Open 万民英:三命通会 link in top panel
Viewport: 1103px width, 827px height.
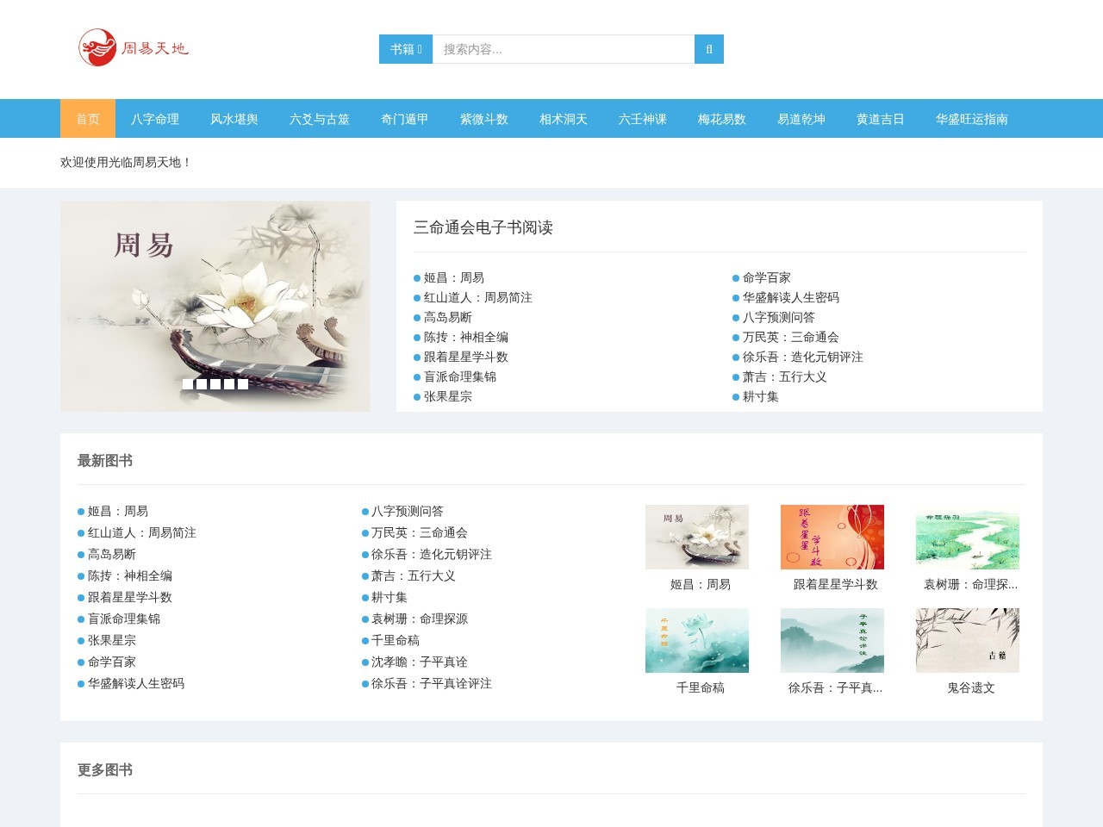[x=790, y=337]
